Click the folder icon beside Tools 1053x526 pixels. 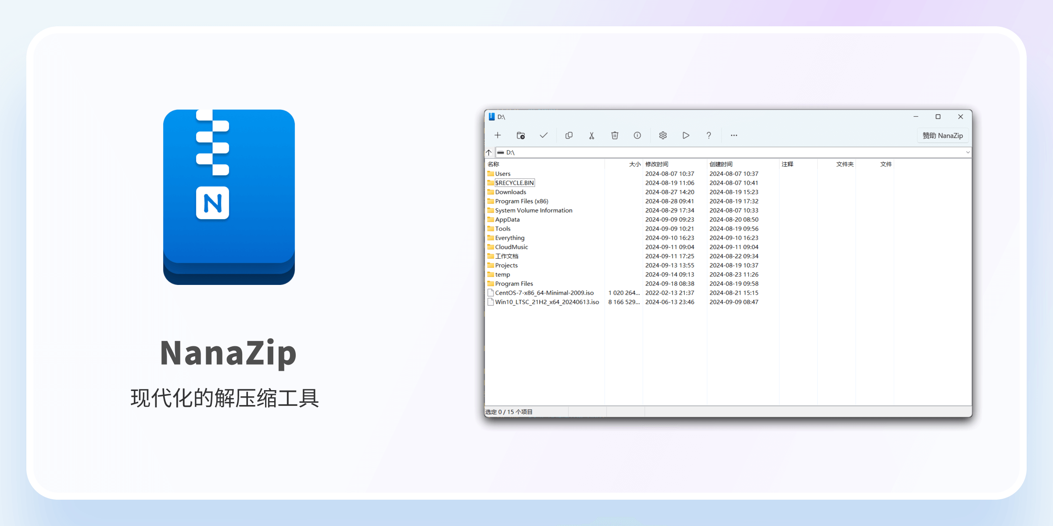[x=491, y=229]
